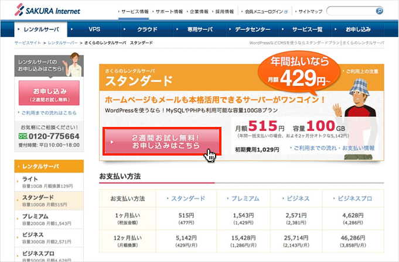Select the お申し込み navigation tab
Viewport: 399px width, 262px height.
pyautogui.click(x=357, y=29)
